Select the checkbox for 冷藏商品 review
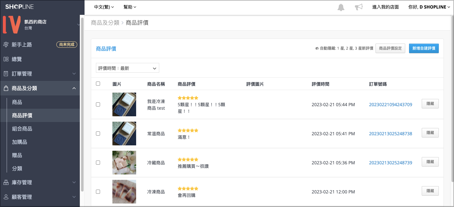This screenshot has width=454, height=207. pos(98,163)
